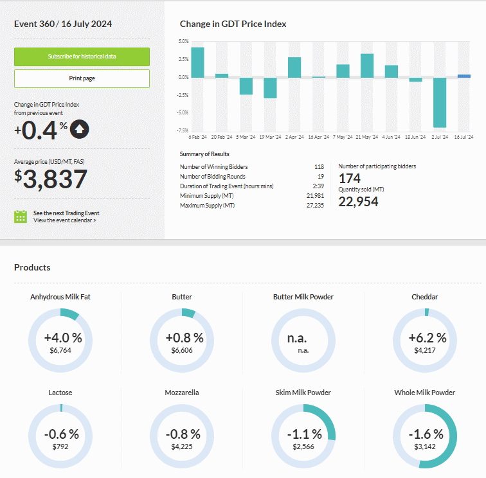Select the blue 16 Jul '24 bar

pos(464,76)
